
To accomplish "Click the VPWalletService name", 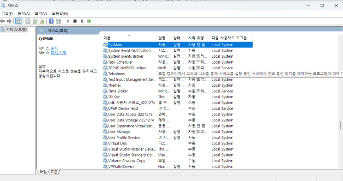I will click(121, 166).
